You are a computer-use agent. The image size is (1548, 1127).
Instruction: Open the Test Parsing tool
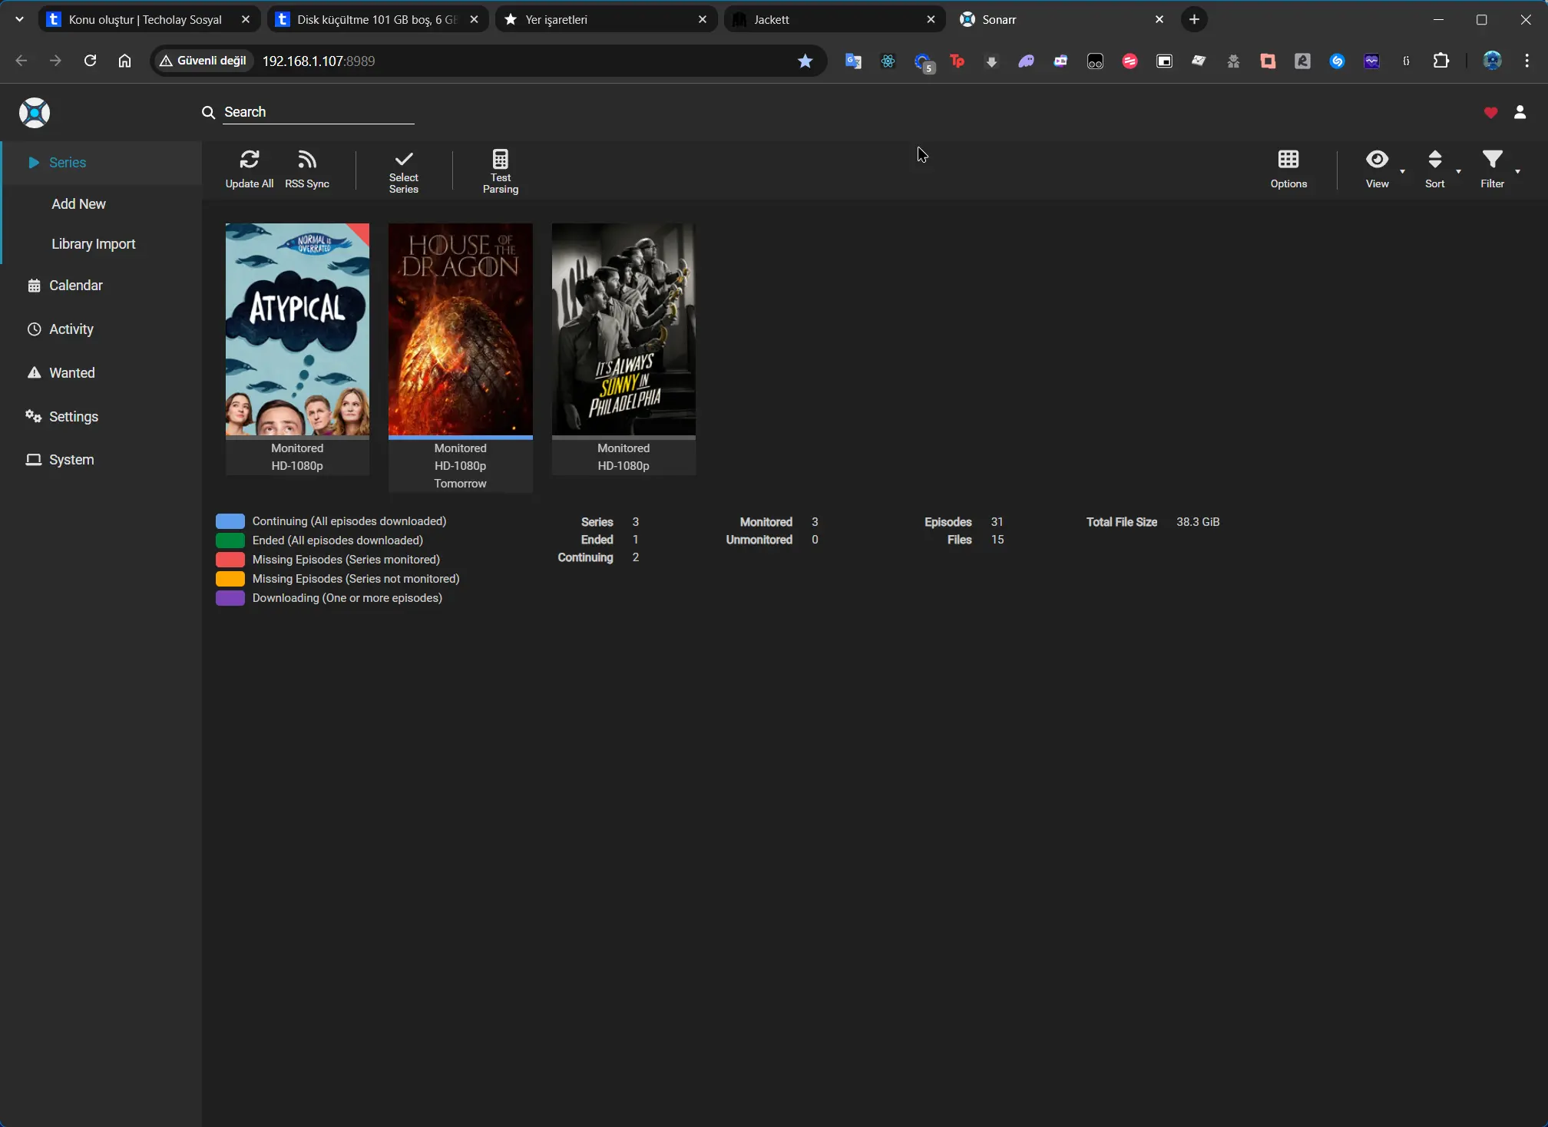click(501, 170)
